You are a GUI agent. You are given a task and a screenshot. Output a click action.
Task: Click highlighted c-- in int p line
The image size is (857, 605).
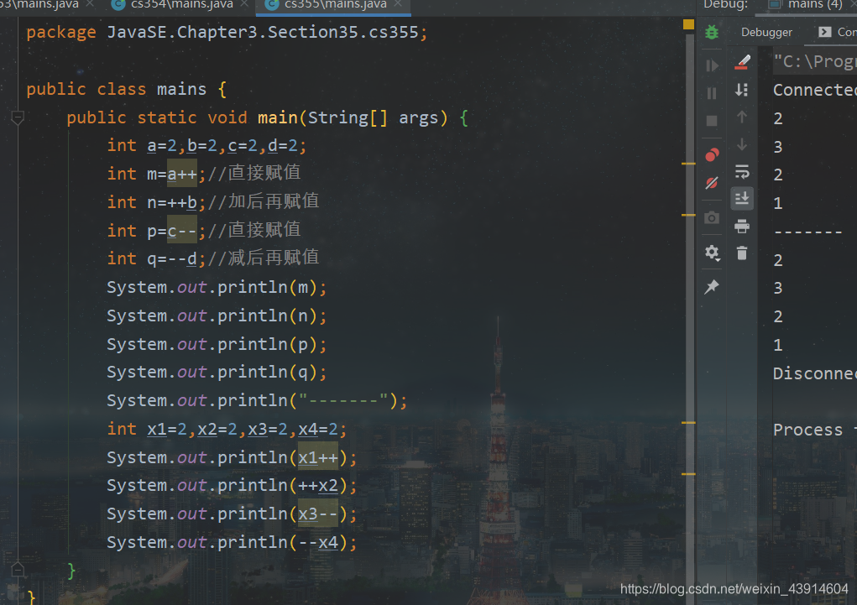pyautogui.click(x=182, y=231)
